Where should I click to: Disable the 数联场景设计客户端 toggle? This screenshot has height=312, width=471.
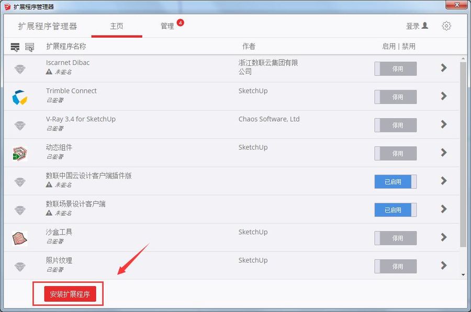[x=395, y=210]
